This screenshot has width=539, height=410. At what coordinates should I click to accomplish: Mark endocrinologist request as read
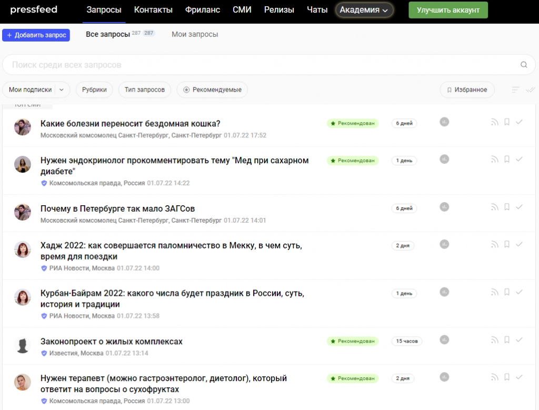pyautogui.click(x=519, y=159)
